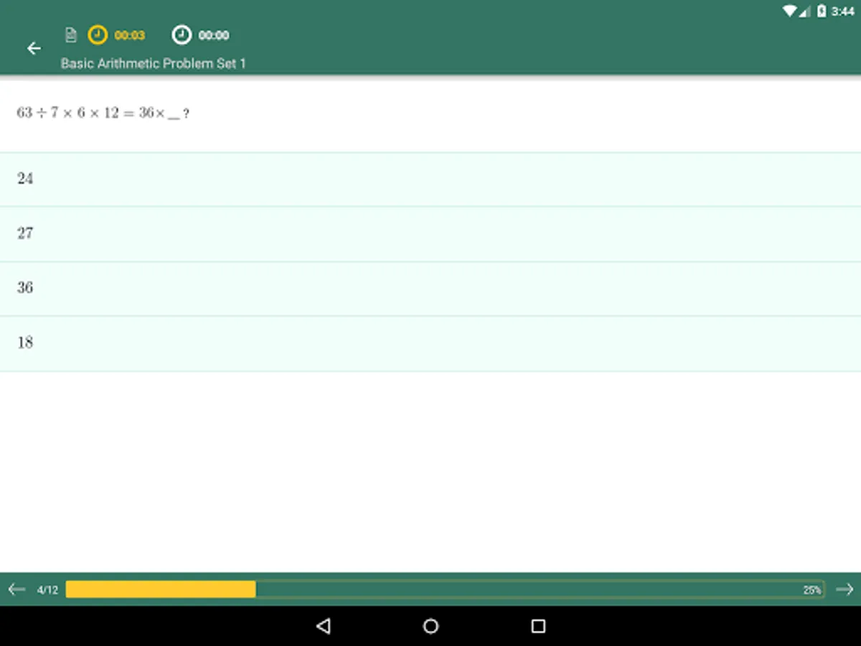
Task: Open the document icon beside the timers
Action: point(70,34)
